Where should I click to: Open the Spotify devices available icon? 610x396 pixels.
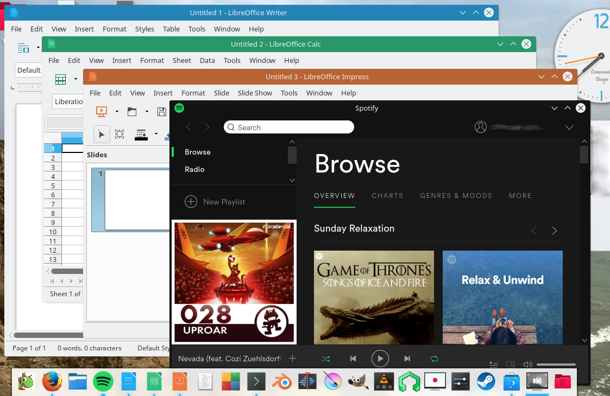pos(511,365)
